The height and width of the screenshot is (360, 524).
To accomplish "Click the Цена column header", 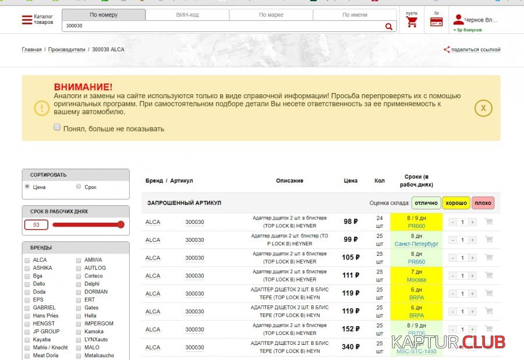I will coord(350,181).
